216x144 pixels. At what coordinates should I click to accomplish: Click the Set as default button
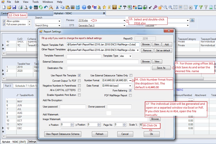[x=163, y=51]
